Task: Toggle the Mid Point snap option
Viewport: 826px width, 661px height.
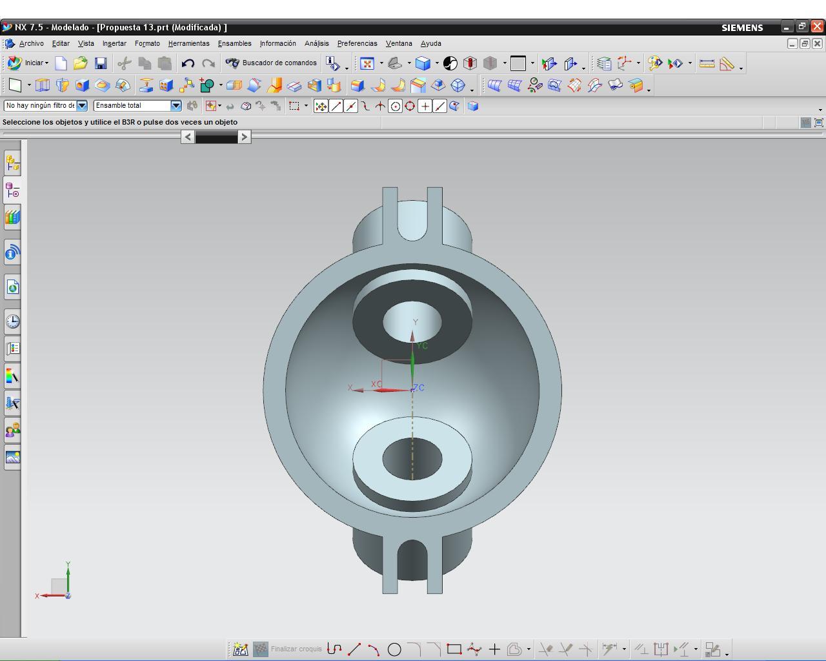Action: pyautogui.click(x=350, y=107)
